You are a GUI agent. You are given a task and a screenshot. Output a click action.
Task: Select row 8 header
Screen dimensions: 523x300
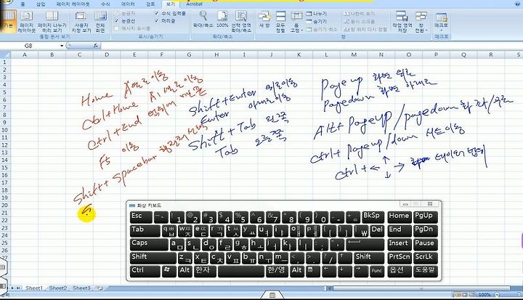coord(4,115)
